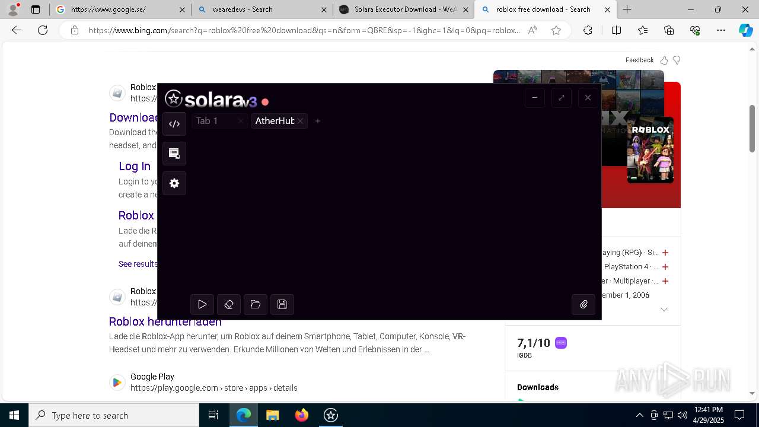Open Edge settings and more menu

coord(721,30)
